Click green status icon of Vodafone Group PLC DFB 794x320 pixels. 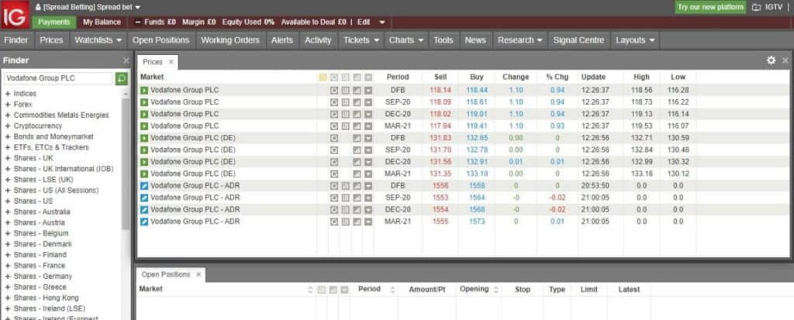pos(143,90)
